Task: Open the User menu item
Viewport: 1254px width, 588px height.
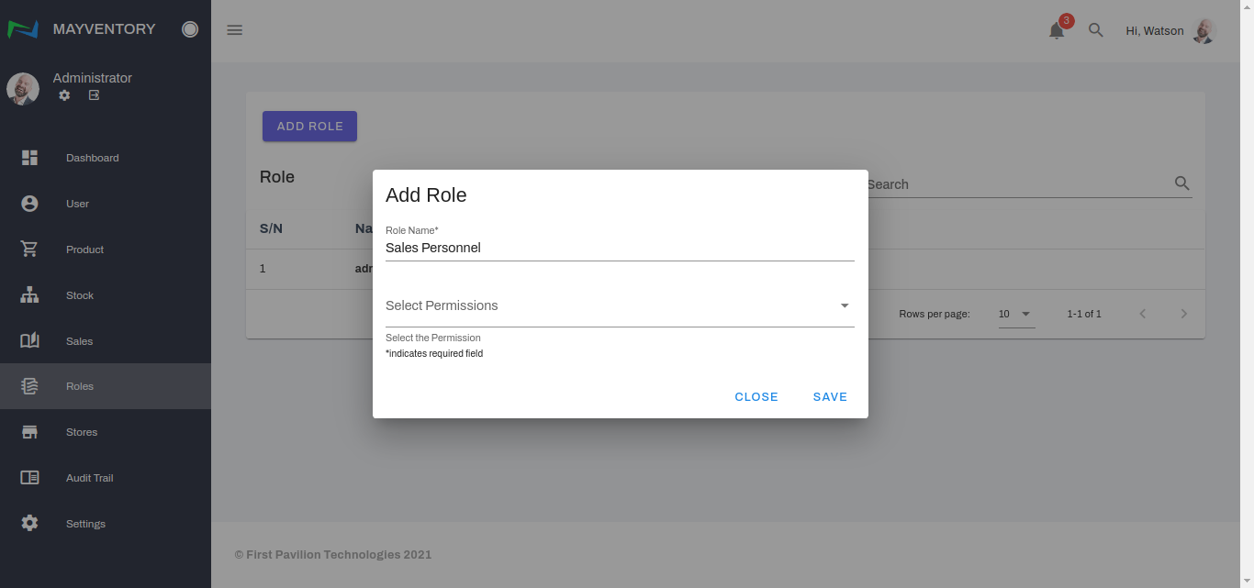Action: (x=77, y=204)
